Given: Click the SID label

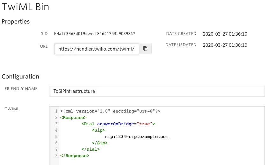Looking at the screenshot, I should pos(44,34).
